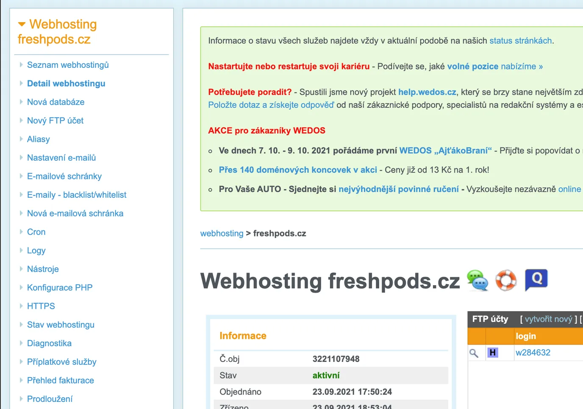The height and width of the screenshot is (409, 583).
Task: Open Konfigurace PHP
Action: (x=60, y=288)
